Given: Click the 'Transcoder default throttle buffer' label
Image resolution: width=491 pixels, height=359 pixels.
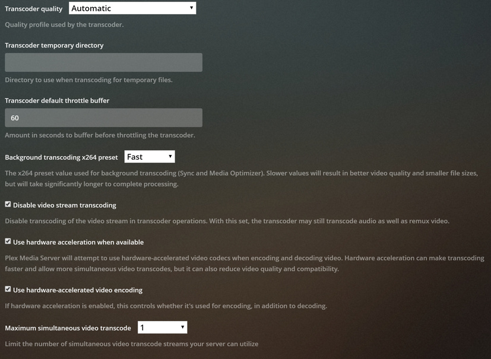Looking at the screenshot, I should [57, 100].
